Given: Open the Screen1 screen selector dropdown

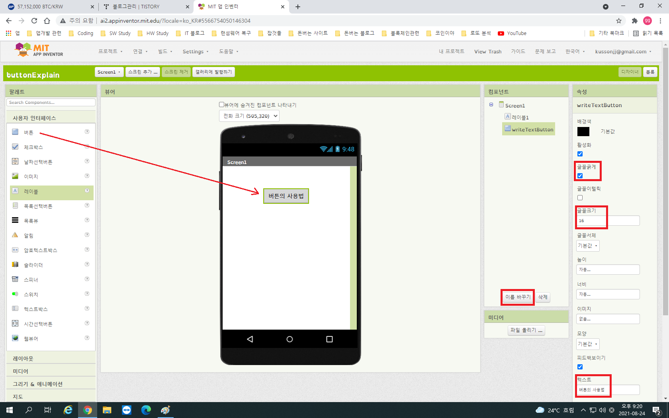Looking at the screenshot, I should tap(109, 72).
